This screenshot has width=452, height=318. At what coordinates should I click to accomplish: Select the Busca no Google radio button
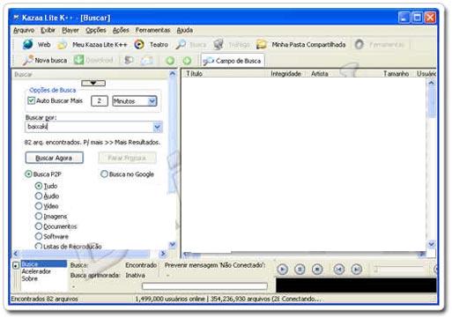click(x=104, y=174)
